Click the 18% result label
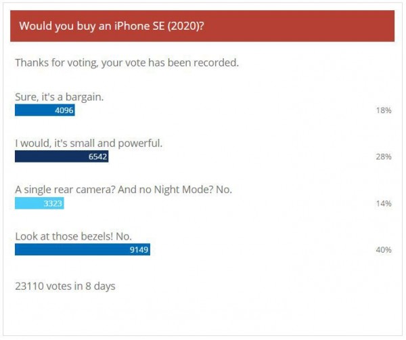This screenshot has width=406, height=340. tap(384, 110)
